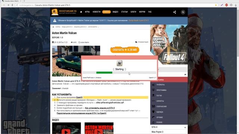
Task: Open the x64e.rpf vehicles.rpf path link
Action: (110, 103)
